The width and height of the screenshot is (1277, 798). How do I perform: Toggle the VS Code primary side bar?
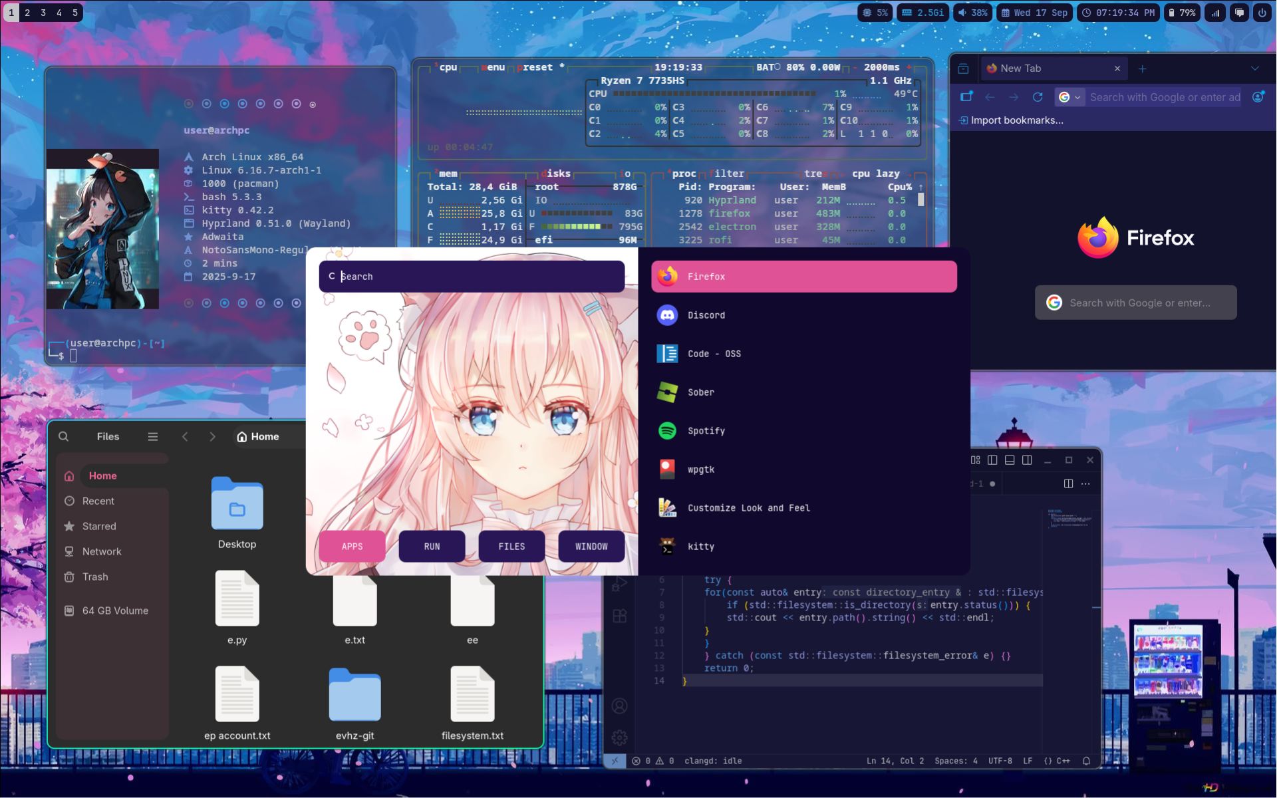[x=992, y=460]
